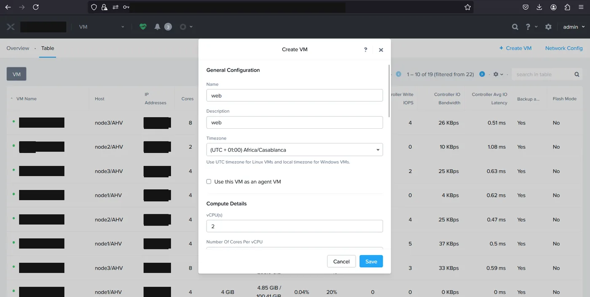Click the 1.08 ms latency cell

click(496, 147)
